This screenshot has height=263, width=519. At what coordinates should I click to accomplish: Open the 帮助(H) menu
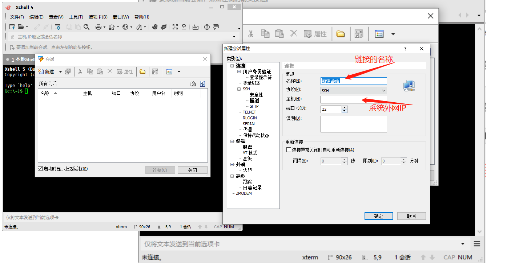(142, 17)
